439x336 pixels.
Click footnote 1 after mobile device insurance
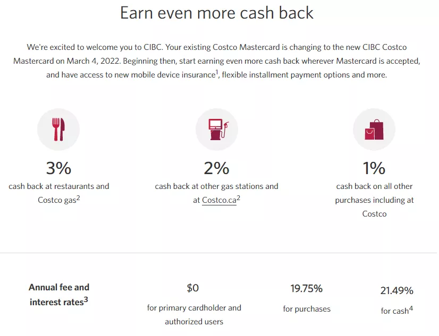coord(217,72)
